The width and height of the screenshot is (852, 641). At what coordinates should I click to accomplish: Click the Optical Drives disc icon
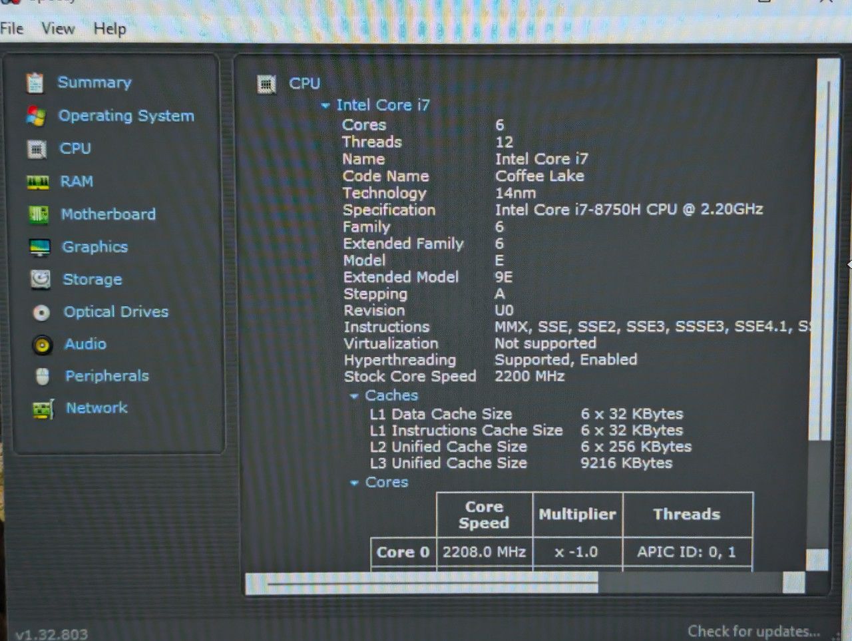click(x=41, y=312)
